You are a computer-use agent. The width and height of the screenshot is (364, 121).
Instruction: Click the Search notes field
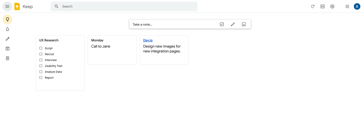[126, 7]
